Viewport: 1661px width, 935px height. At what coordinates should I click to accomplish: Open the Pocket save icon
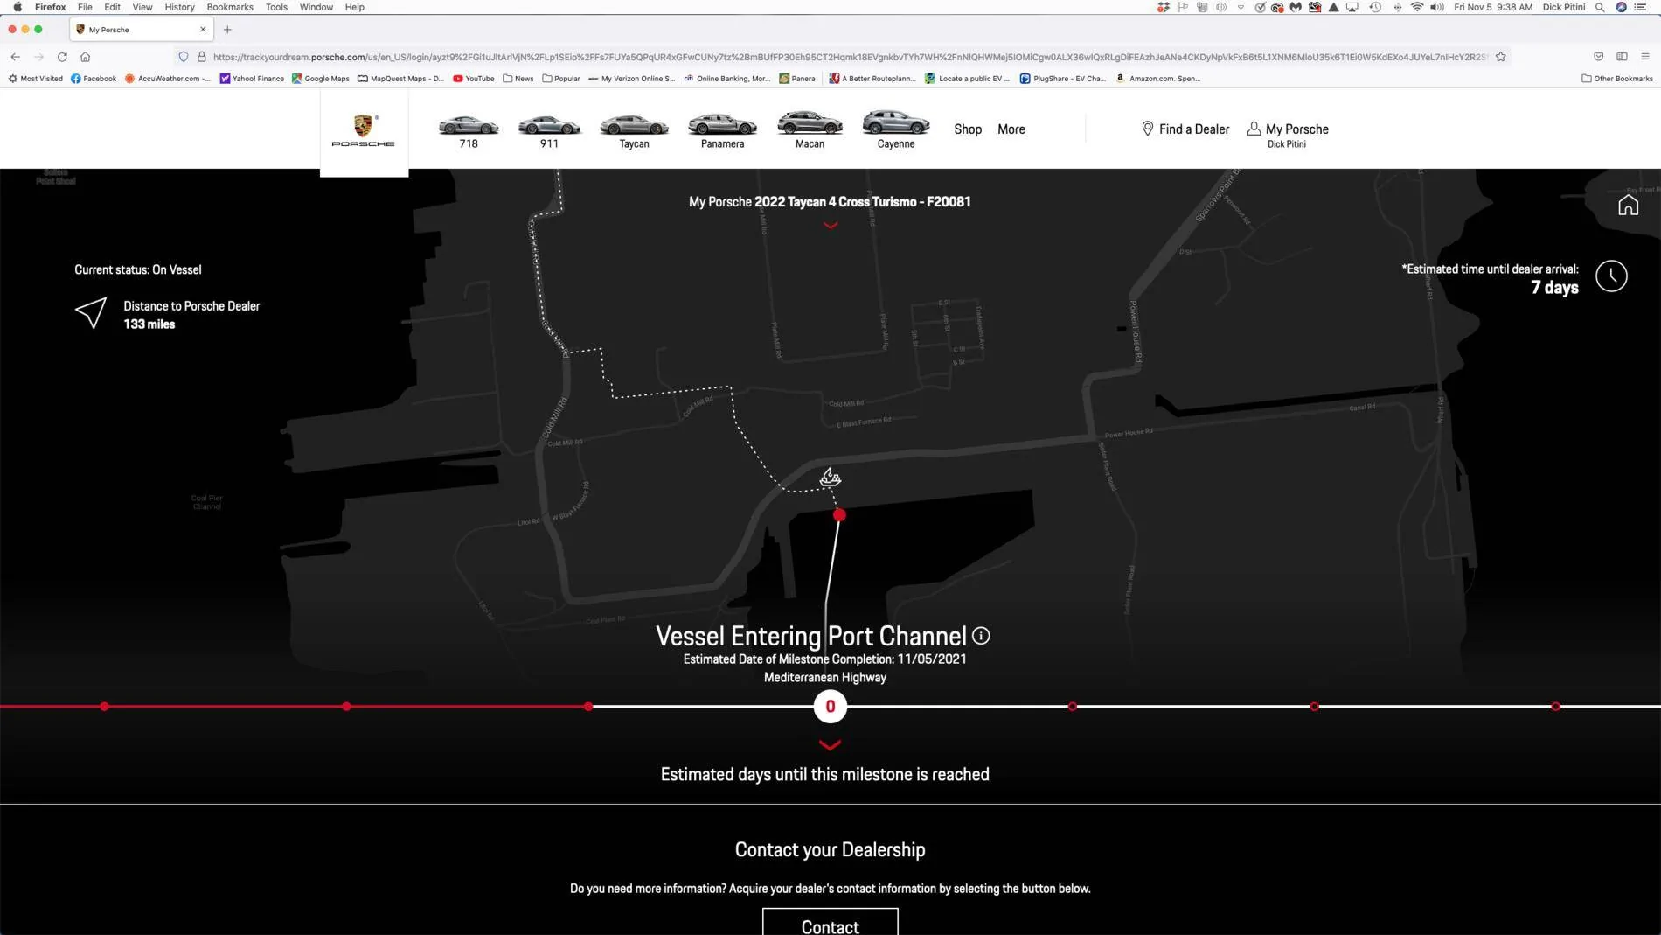1599,57
